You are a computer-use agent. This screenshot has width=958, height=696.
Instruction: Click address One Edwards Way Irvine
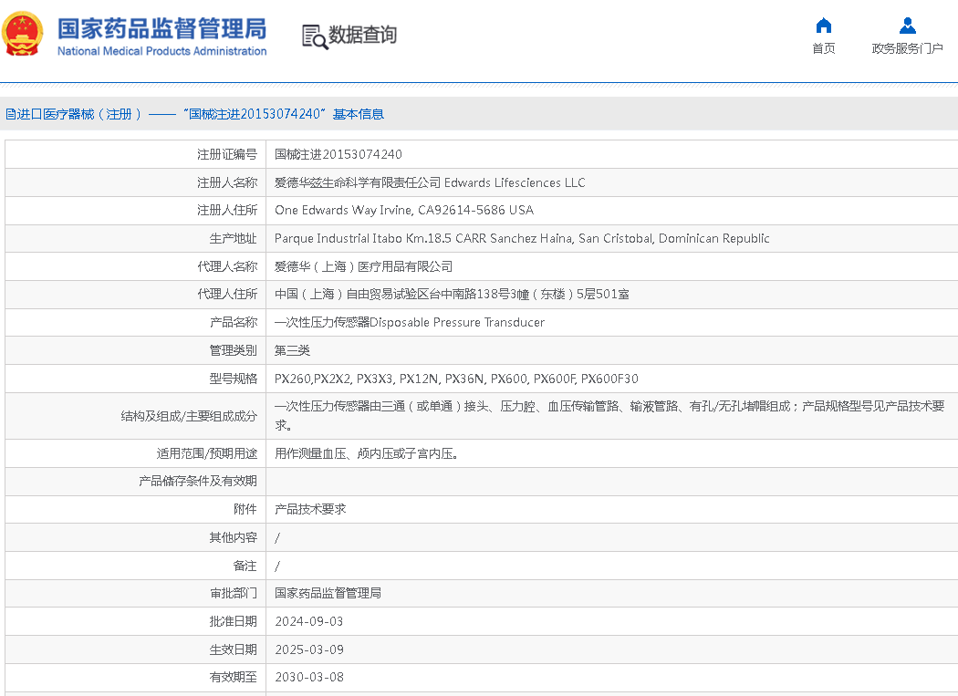(404, 210)
